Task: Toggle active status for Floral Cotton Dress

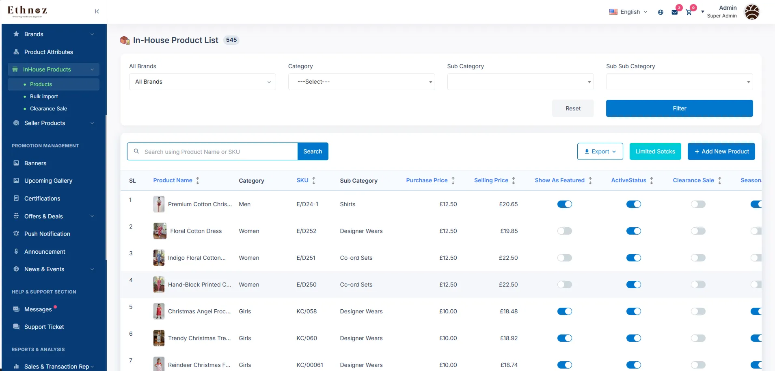Action: coord(634,231)
